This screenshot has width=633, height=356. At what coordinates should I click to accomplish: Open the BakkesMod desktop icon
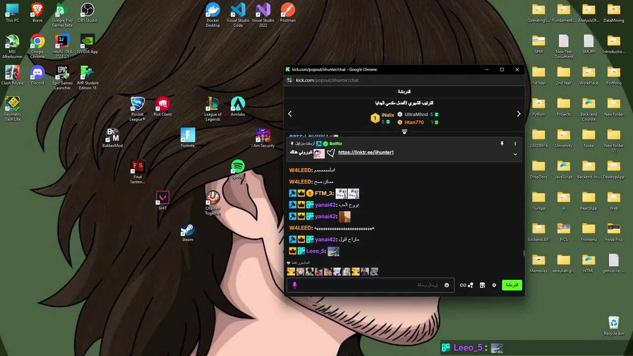(112, 138)
